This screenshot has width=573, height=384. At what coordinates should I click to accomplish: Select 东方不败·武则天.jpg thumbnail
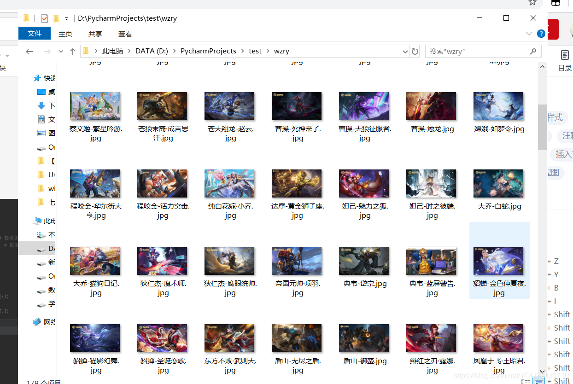tap(229, 338)
